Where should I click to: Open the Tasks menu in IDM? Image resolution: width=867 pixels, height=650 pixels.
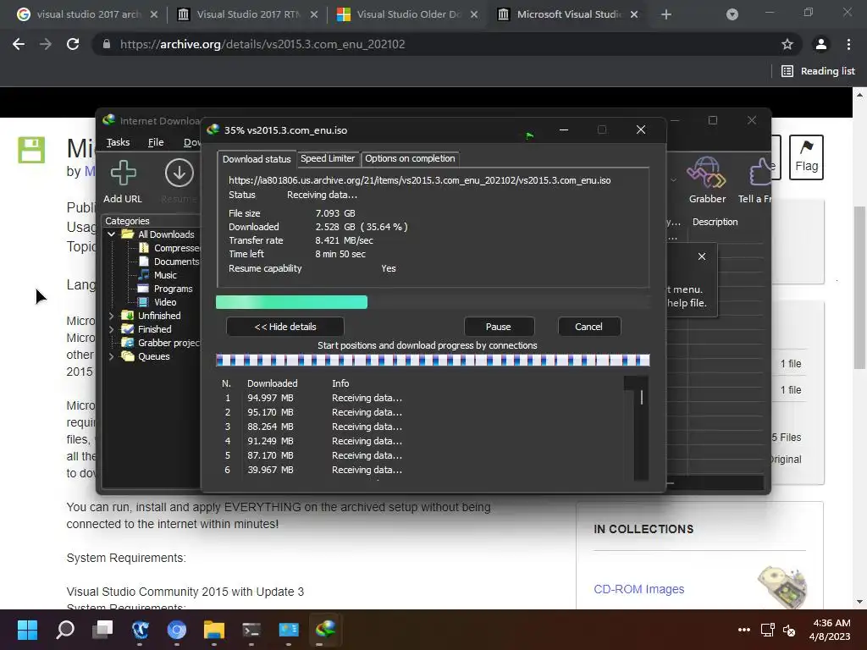coord(118,142)
